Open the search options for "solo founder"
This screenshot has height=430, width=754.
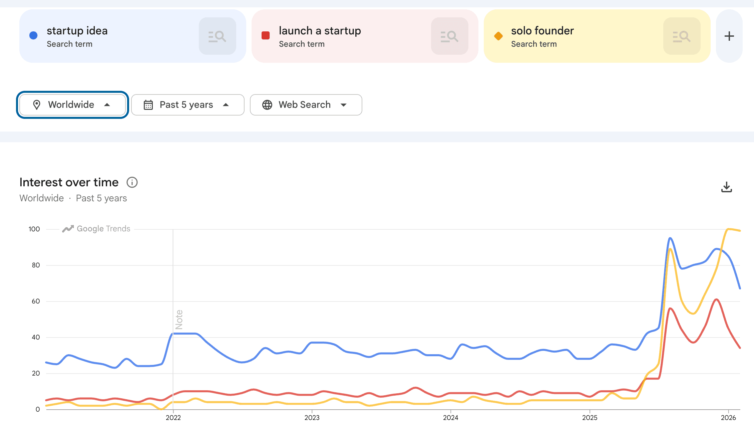click(681, 36)
